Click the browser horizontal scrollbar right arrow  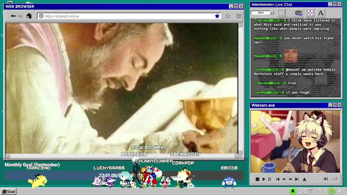tap(236, 156)
